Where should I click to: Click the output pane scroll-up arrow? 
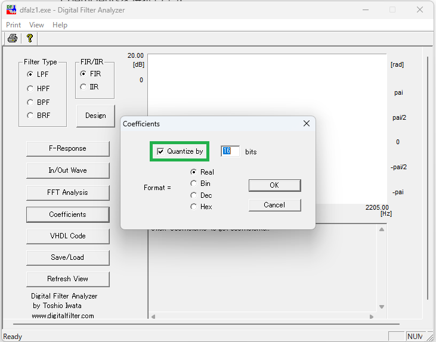382,229
